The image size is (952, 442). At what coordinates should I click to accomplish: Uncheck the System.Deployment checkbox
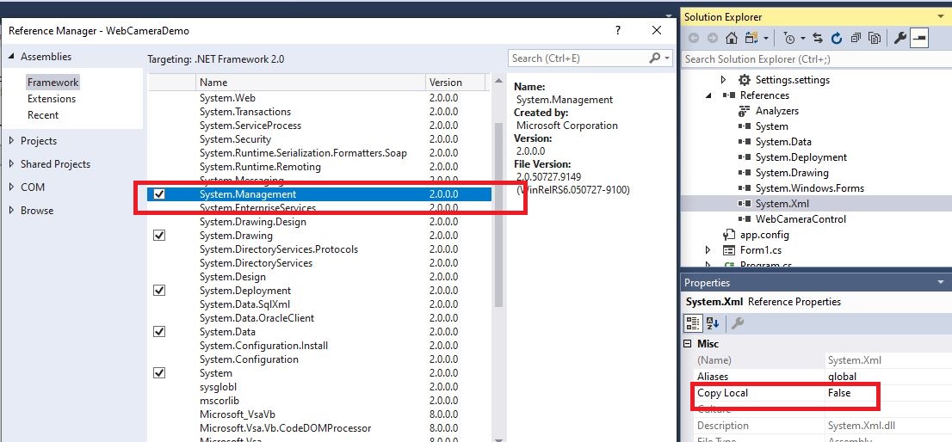click(160, 291)
